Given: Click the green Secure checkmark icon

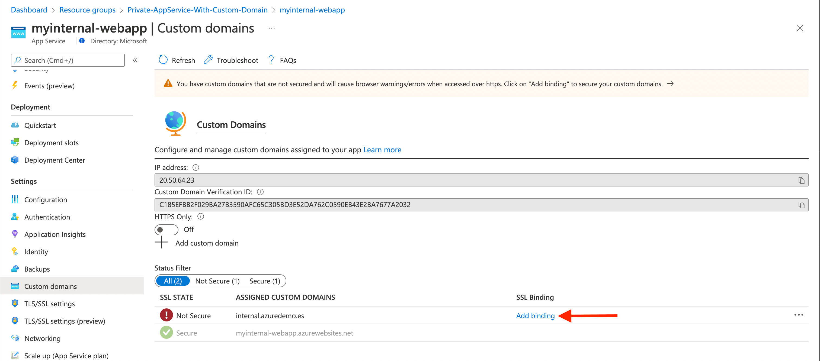Looking at the screenshot, I should pos(166,332).
